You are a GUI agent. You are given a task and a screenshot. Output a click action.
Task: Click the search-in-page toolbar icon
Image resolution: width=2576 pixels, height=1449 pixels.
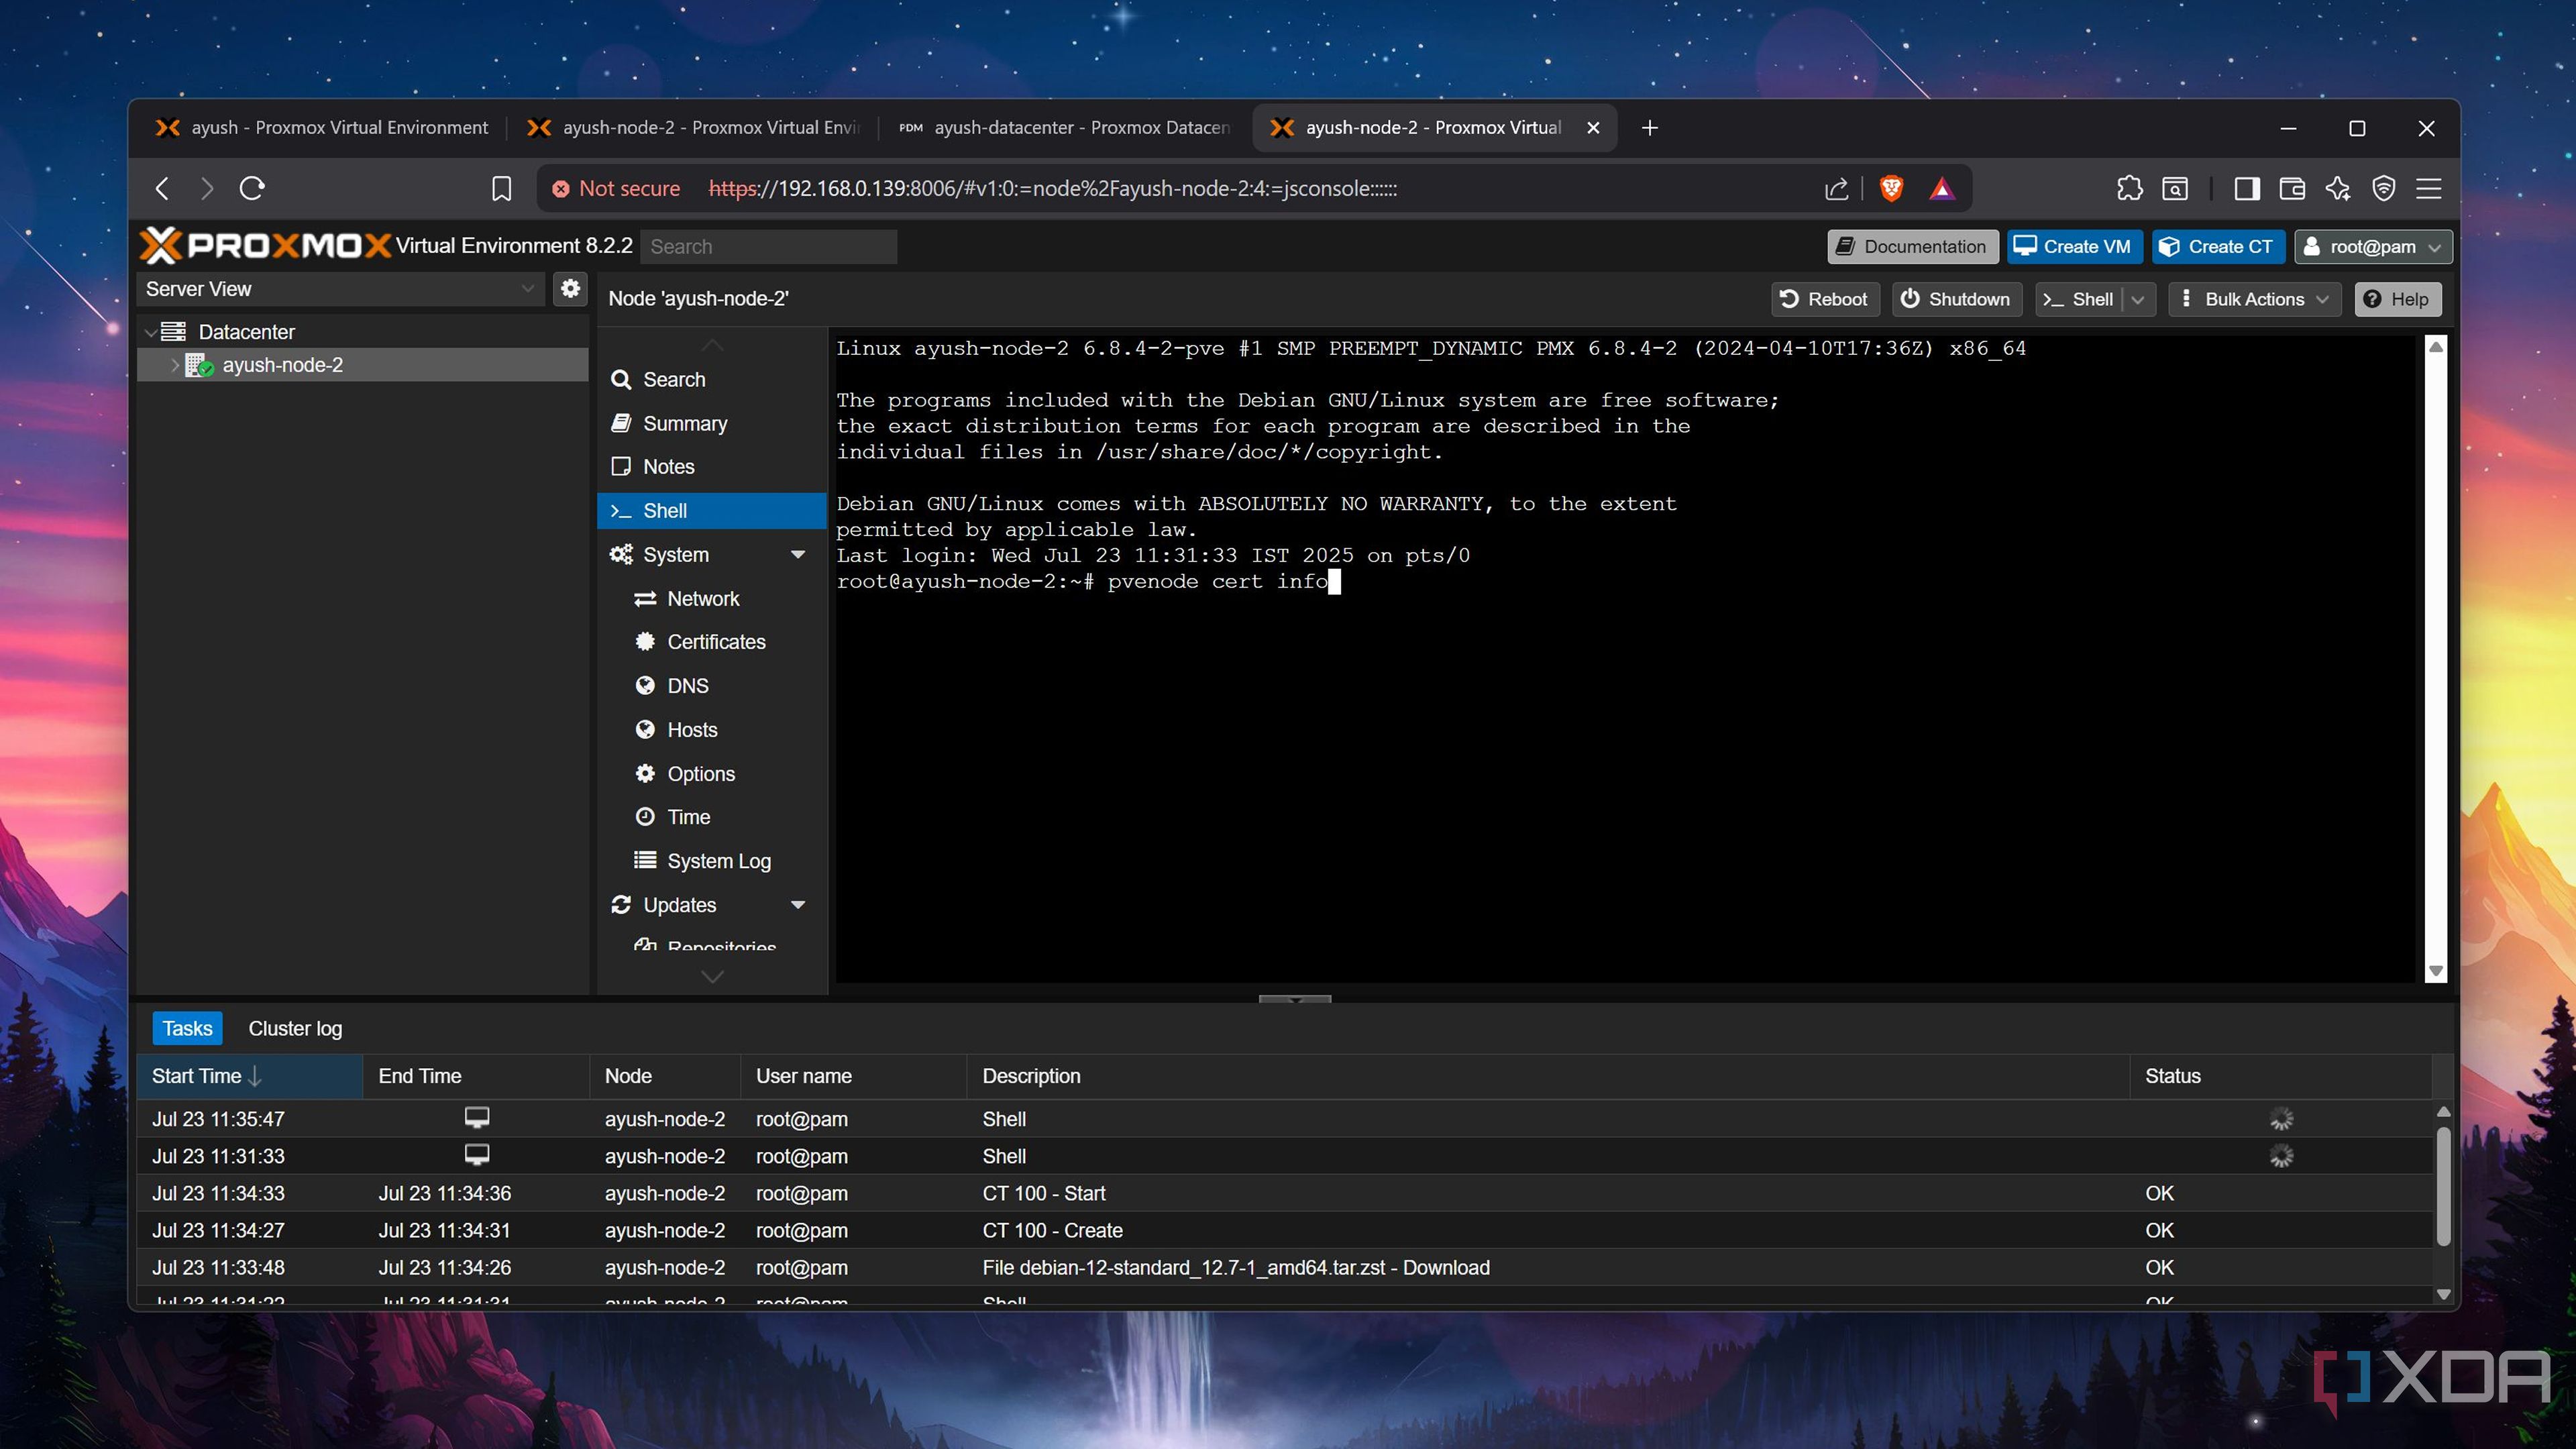[2175, 188]
